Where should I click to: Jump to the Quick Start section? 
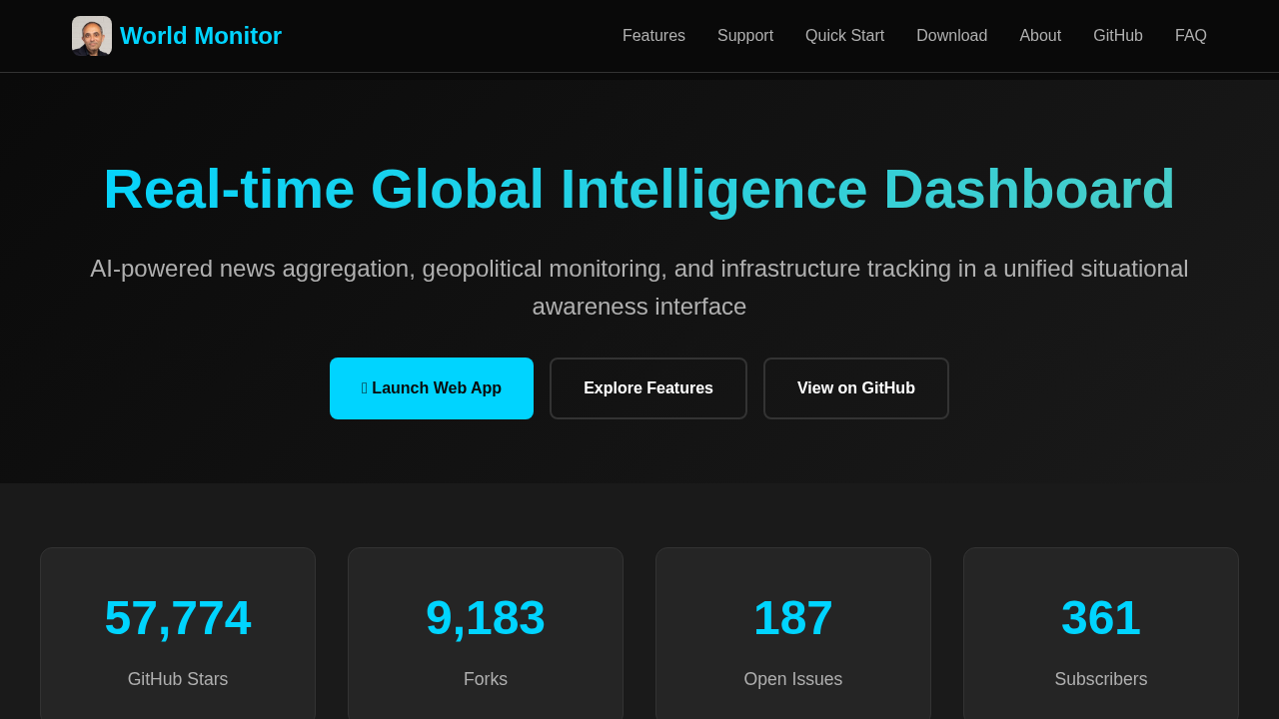[844, 36]
